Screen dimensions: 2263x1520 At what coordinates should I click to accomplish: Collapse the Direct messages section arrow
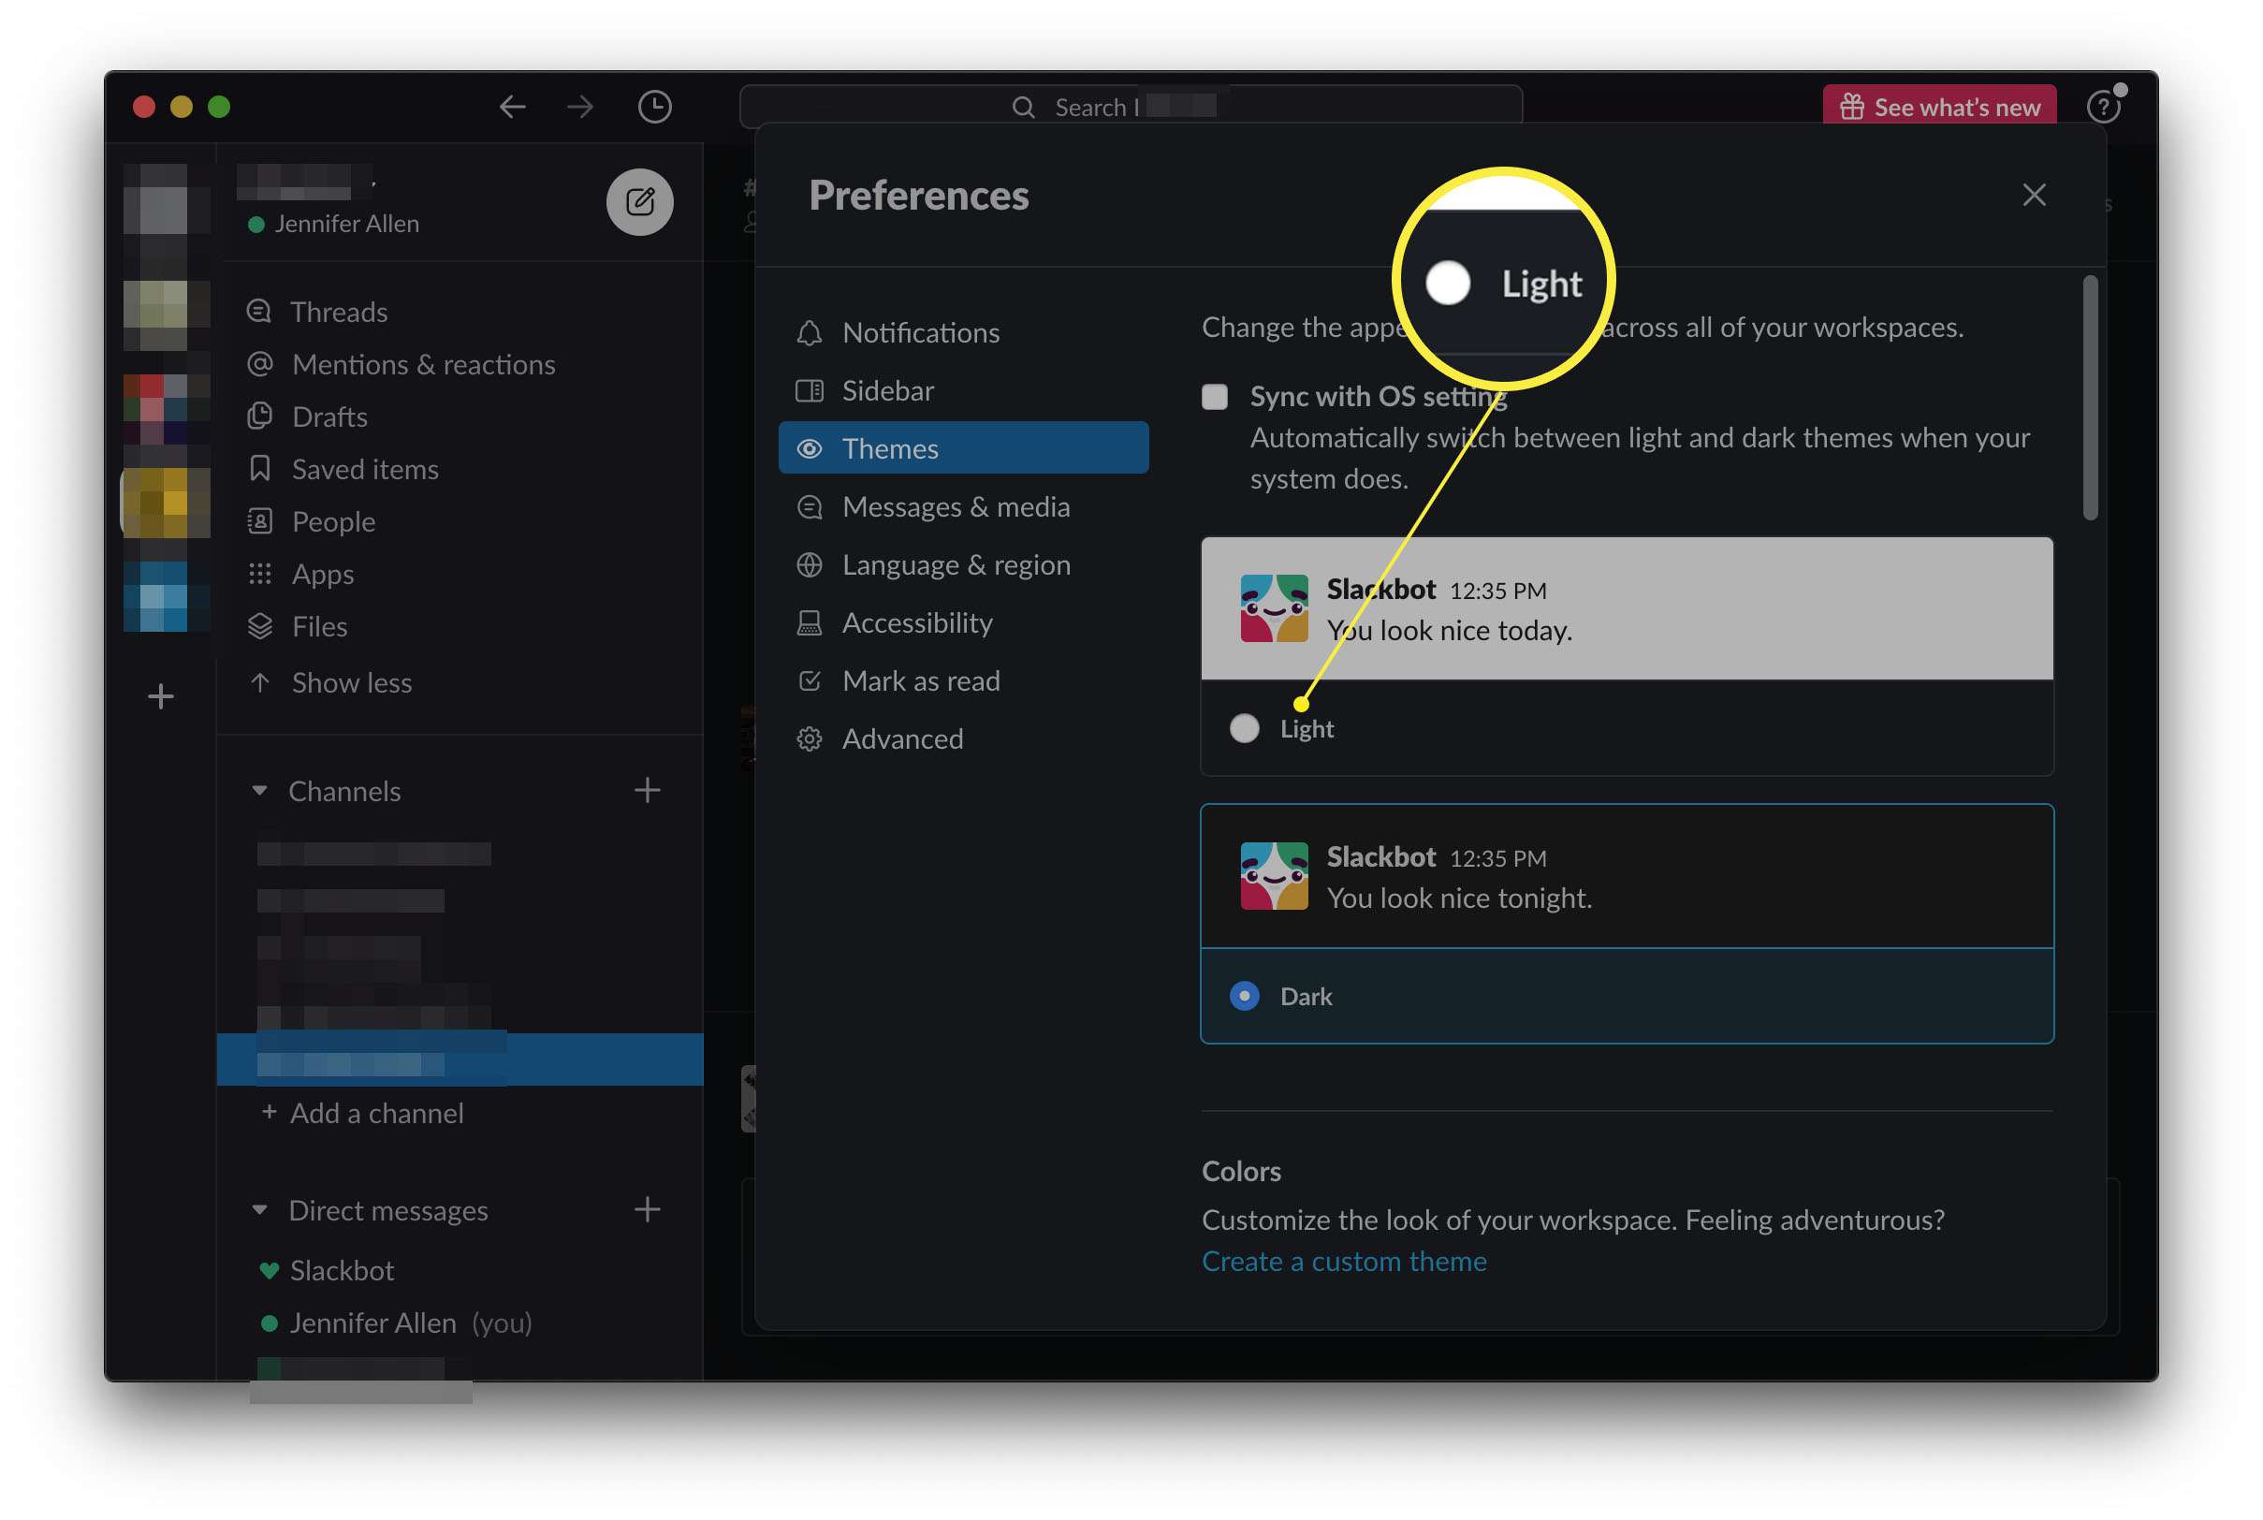coord(258,1210)
